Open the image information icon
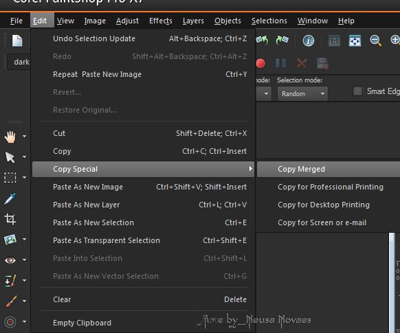Viewport: 400px width, 333px height. click(x=308, y=41)
